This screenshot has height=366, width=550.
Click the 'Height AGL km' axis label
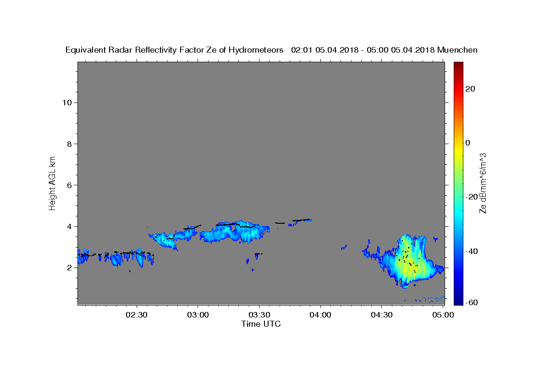coord(52,183)
